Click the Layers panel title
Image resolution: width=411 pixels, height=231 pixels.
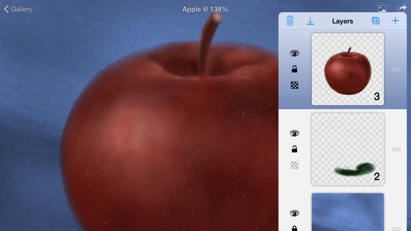click(x=343, y=21)
